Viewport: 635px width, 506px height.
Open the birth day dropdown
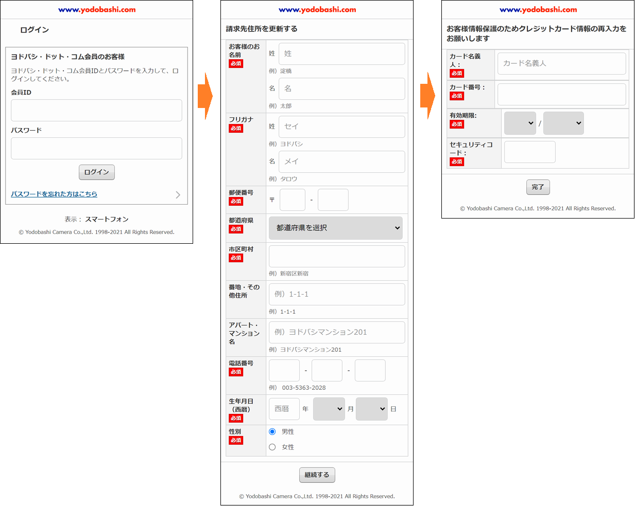pyautogui.click(x=371, y=409)
